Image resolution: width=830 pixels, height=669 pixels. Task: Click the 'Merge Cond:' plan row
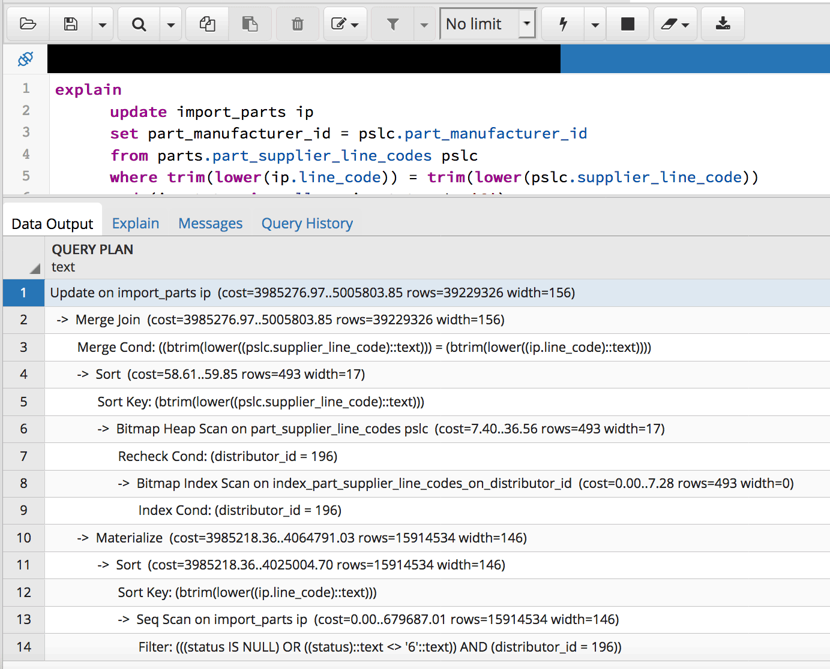tap(438, 347)
